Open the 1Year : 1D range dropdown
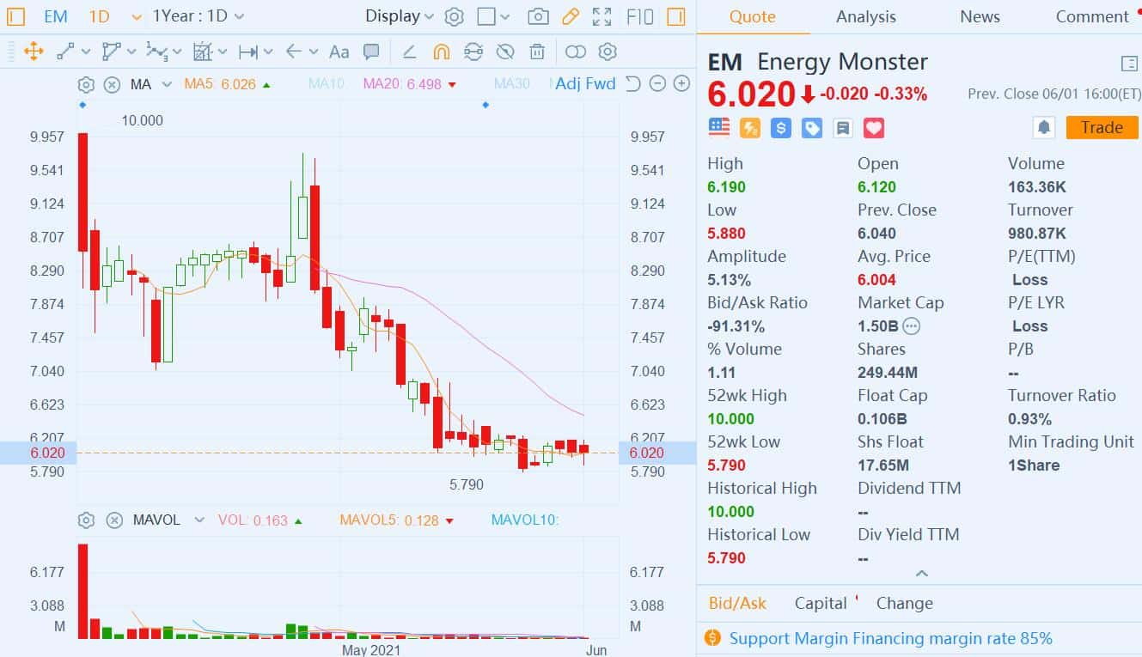This screenshot has height=657, width=1142. [198, 16]
